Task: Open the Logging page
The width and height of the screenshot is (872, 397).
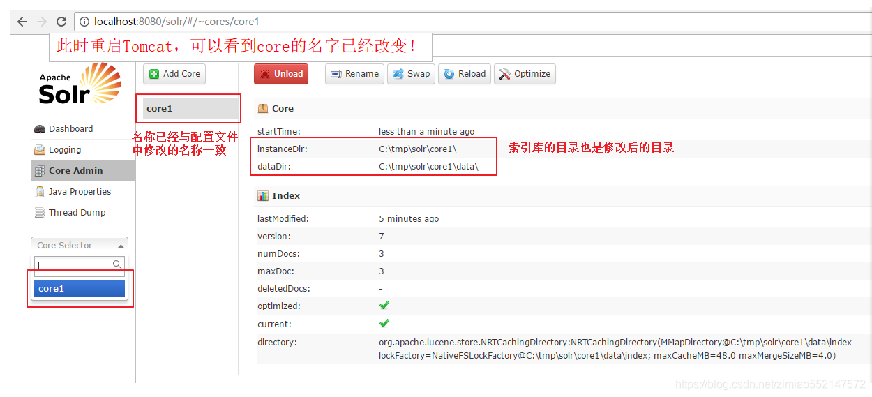Action: (x=65, y=149)
